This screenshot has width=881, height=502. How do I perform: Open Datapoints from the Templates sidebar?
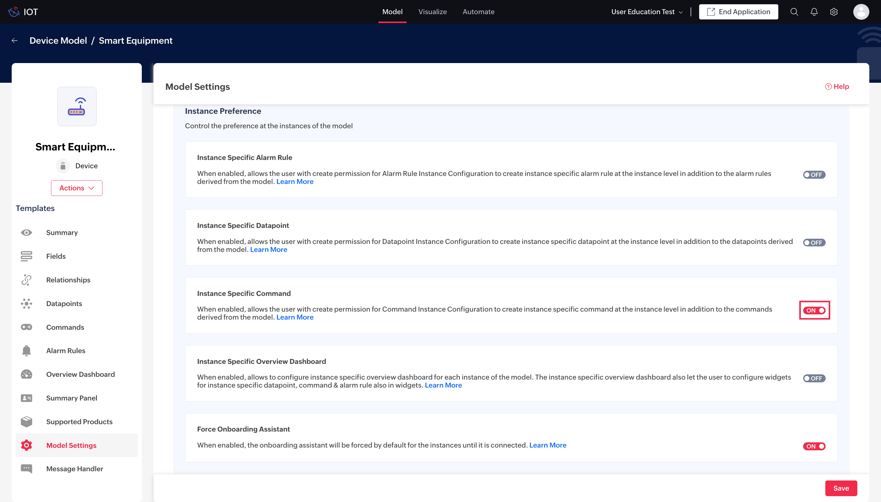click(x=64, y=303)
